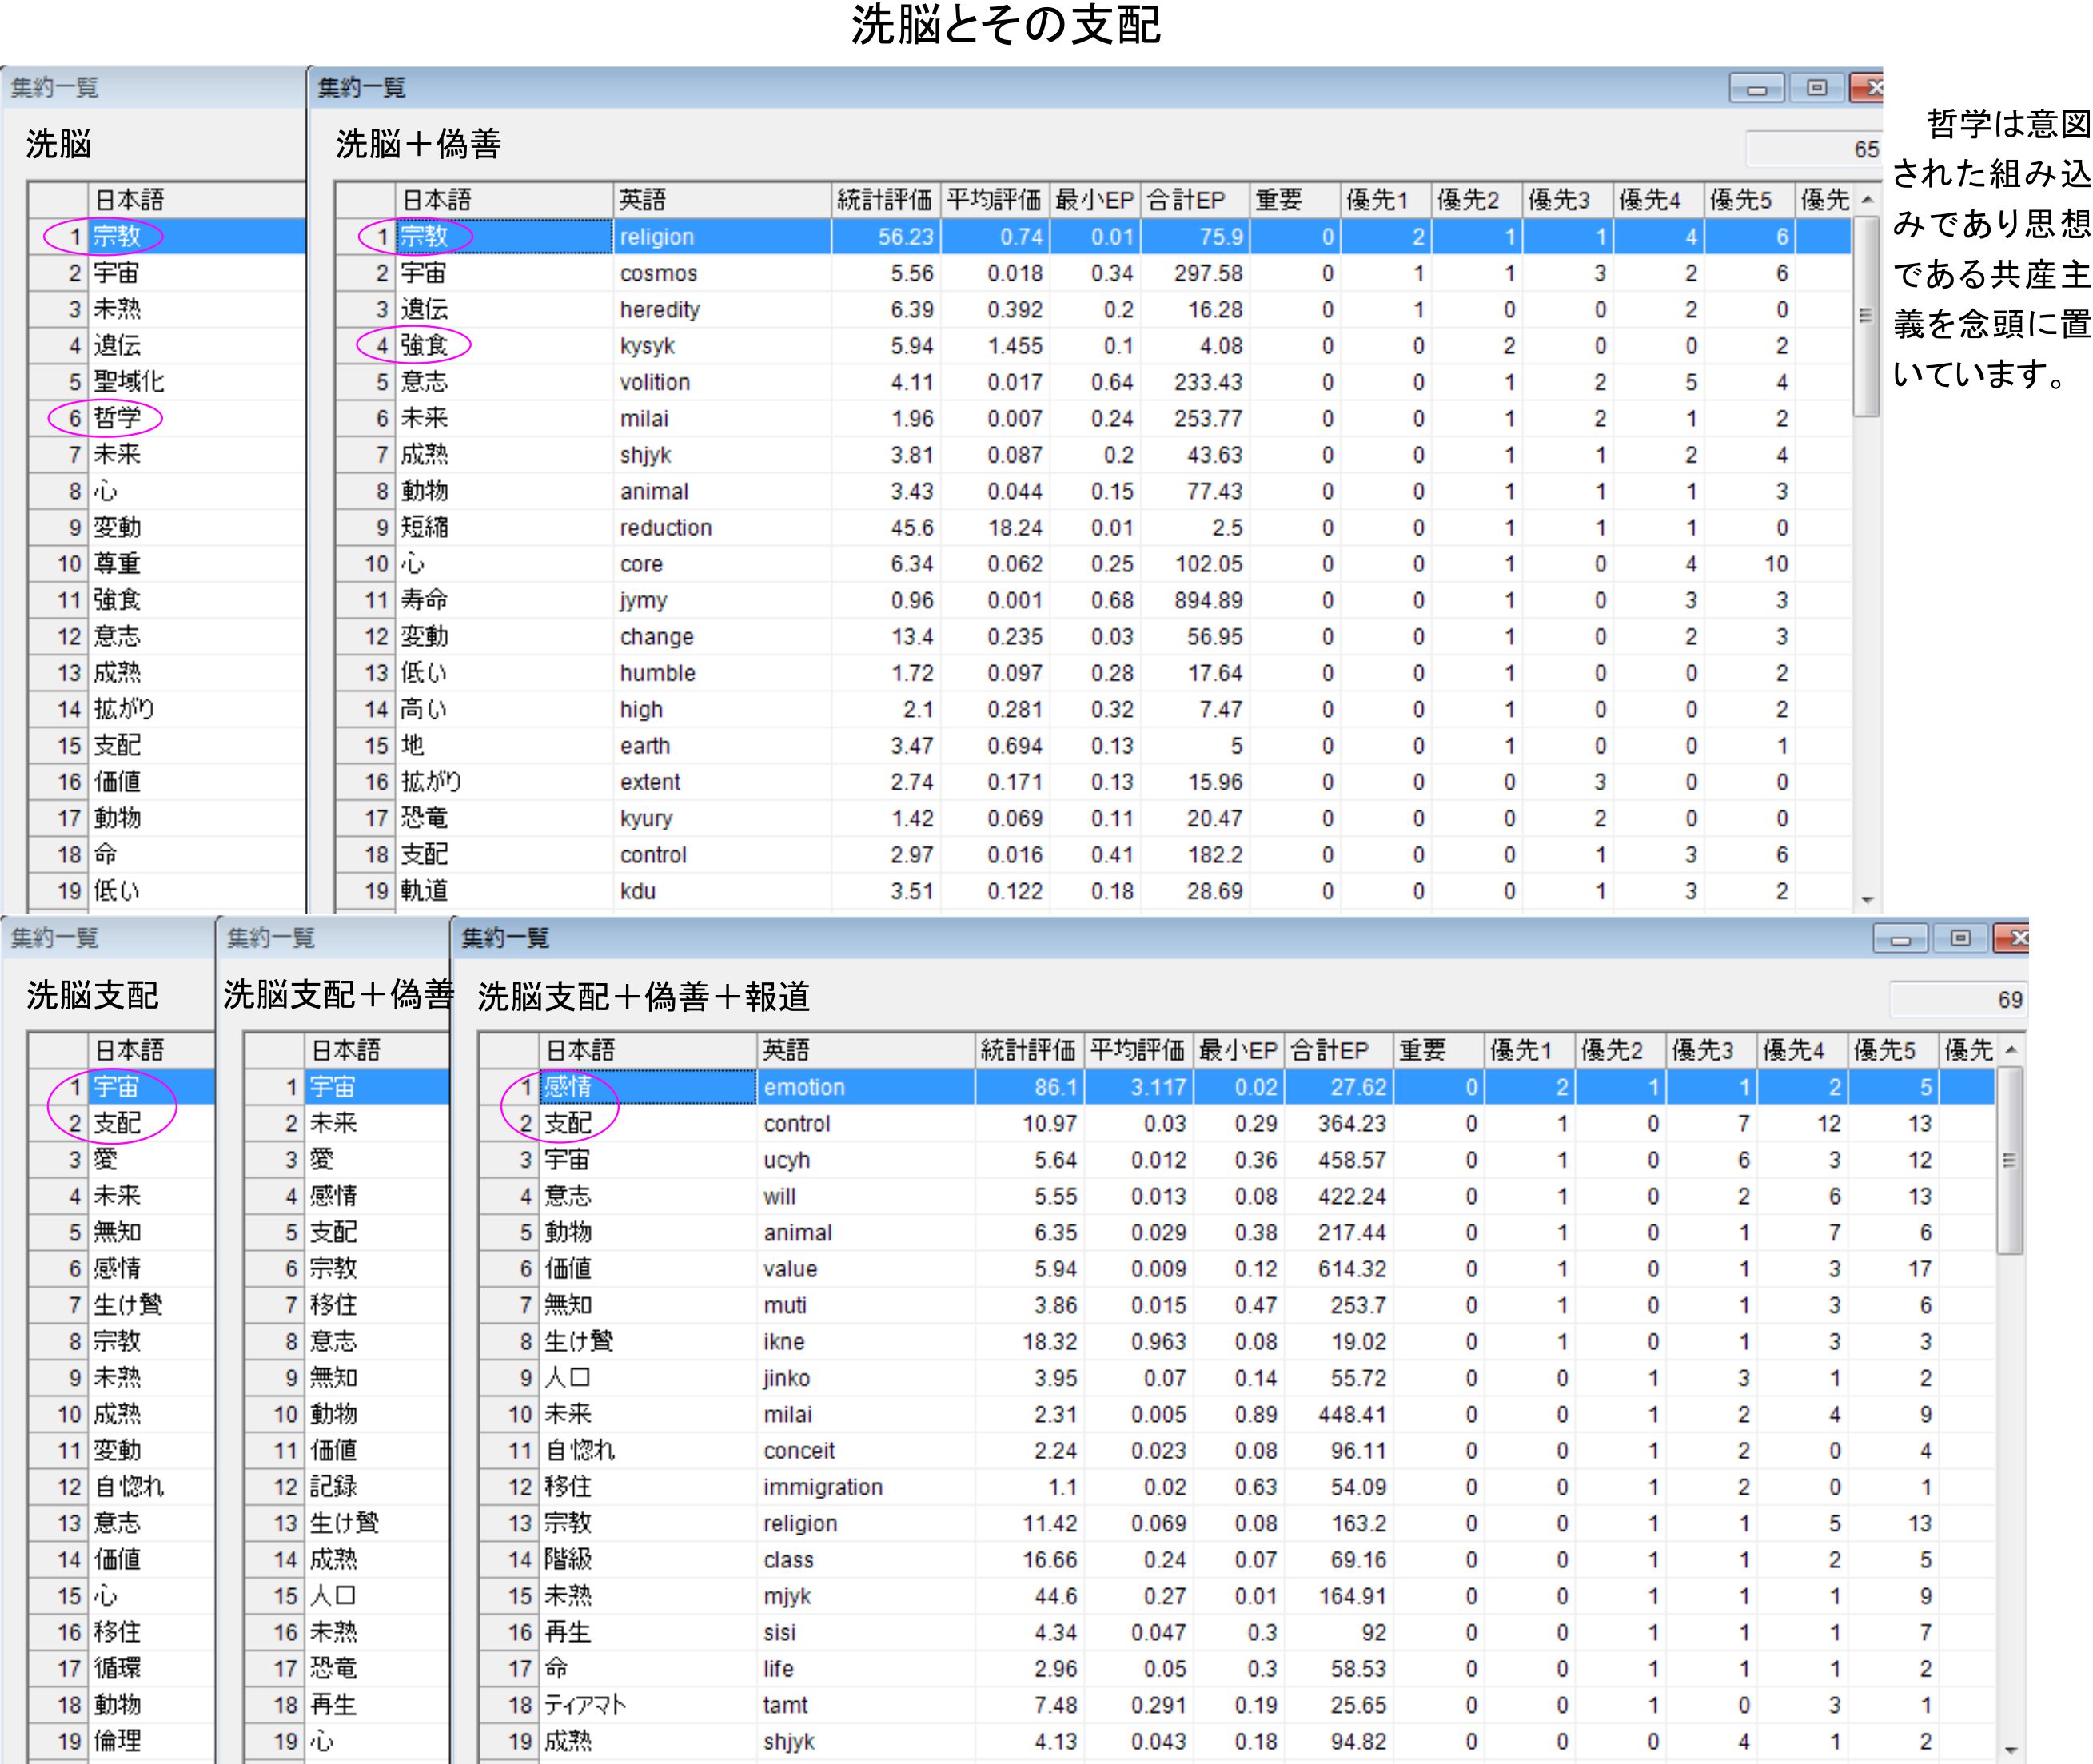Select the kysyk 強食 row
This screenshot has height=1764, width=2093.
tap(647, 346)
